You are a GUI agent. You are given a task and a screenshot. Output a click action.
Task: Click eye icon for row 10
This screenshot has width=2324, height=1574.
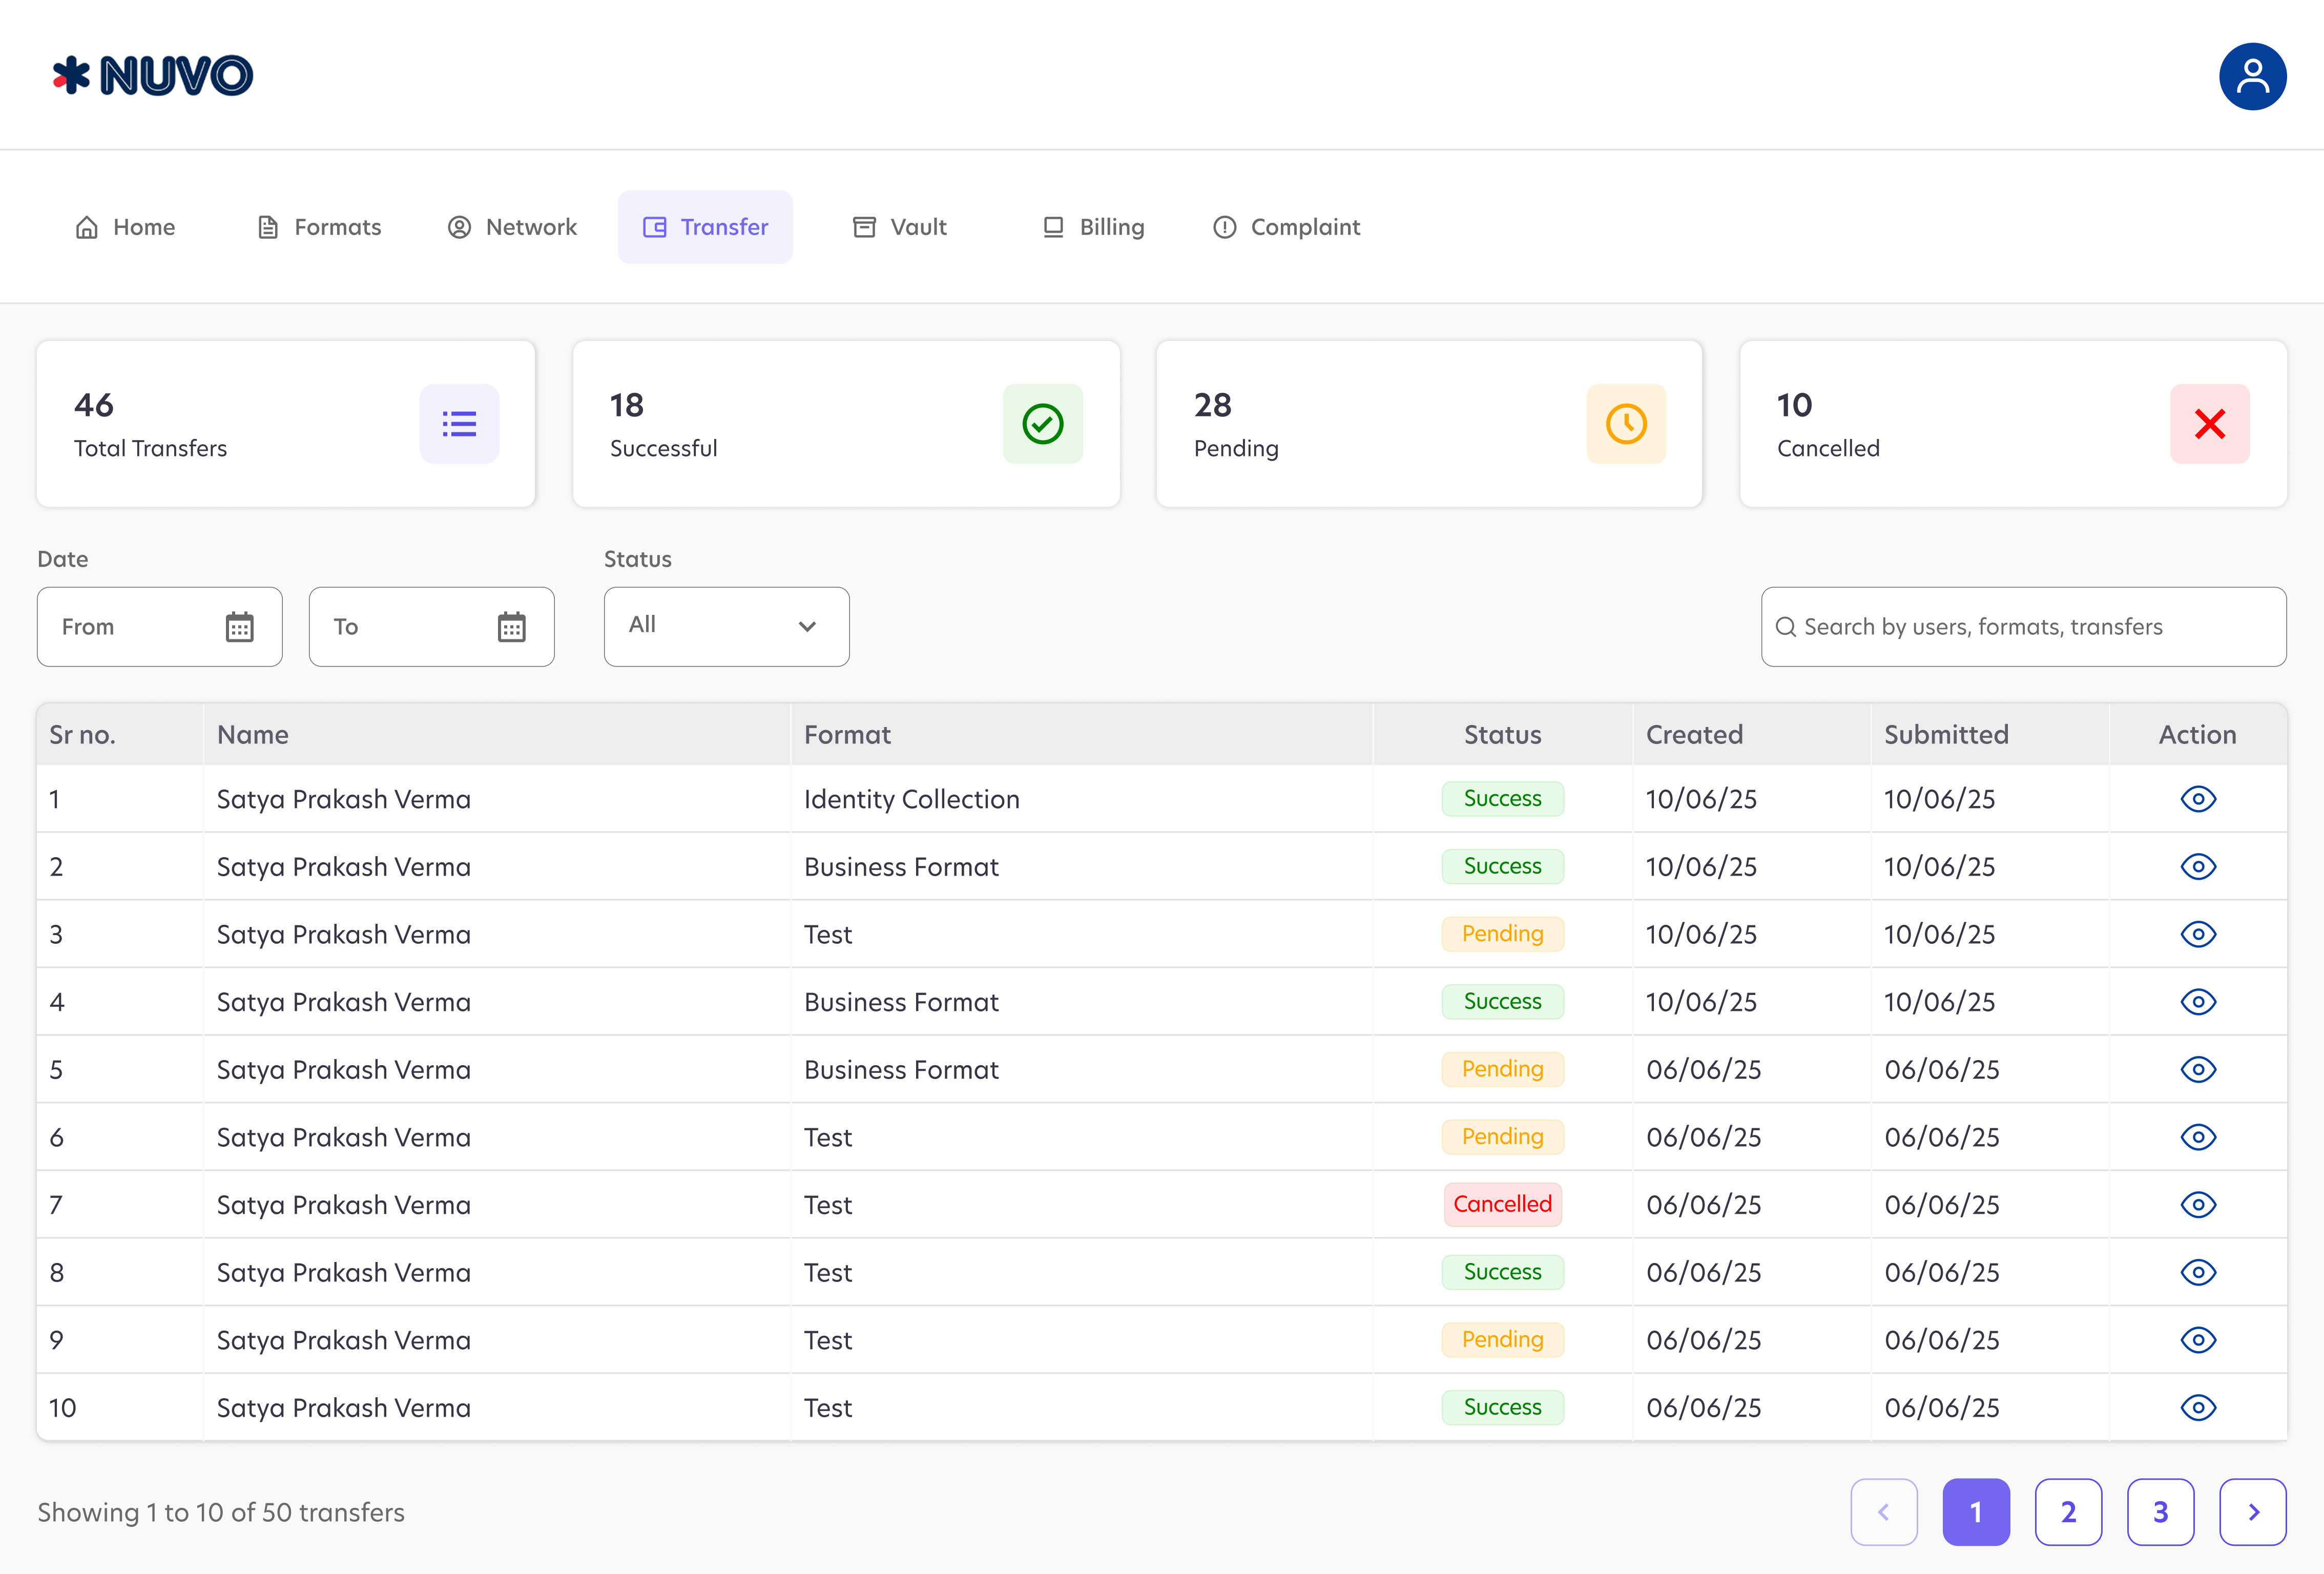tap(2198, 1408)
